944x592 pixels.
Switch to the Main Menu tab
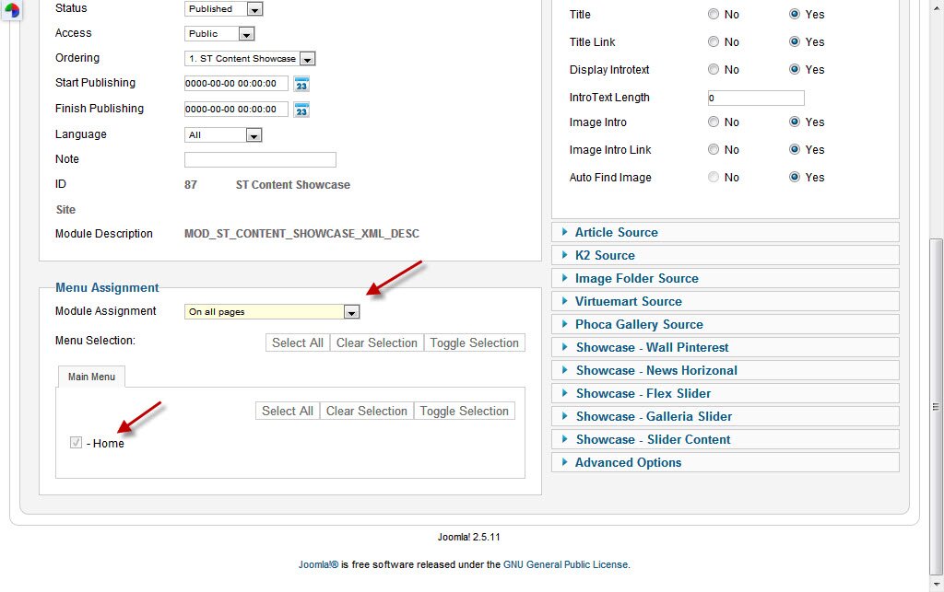[x=91, y=377]
